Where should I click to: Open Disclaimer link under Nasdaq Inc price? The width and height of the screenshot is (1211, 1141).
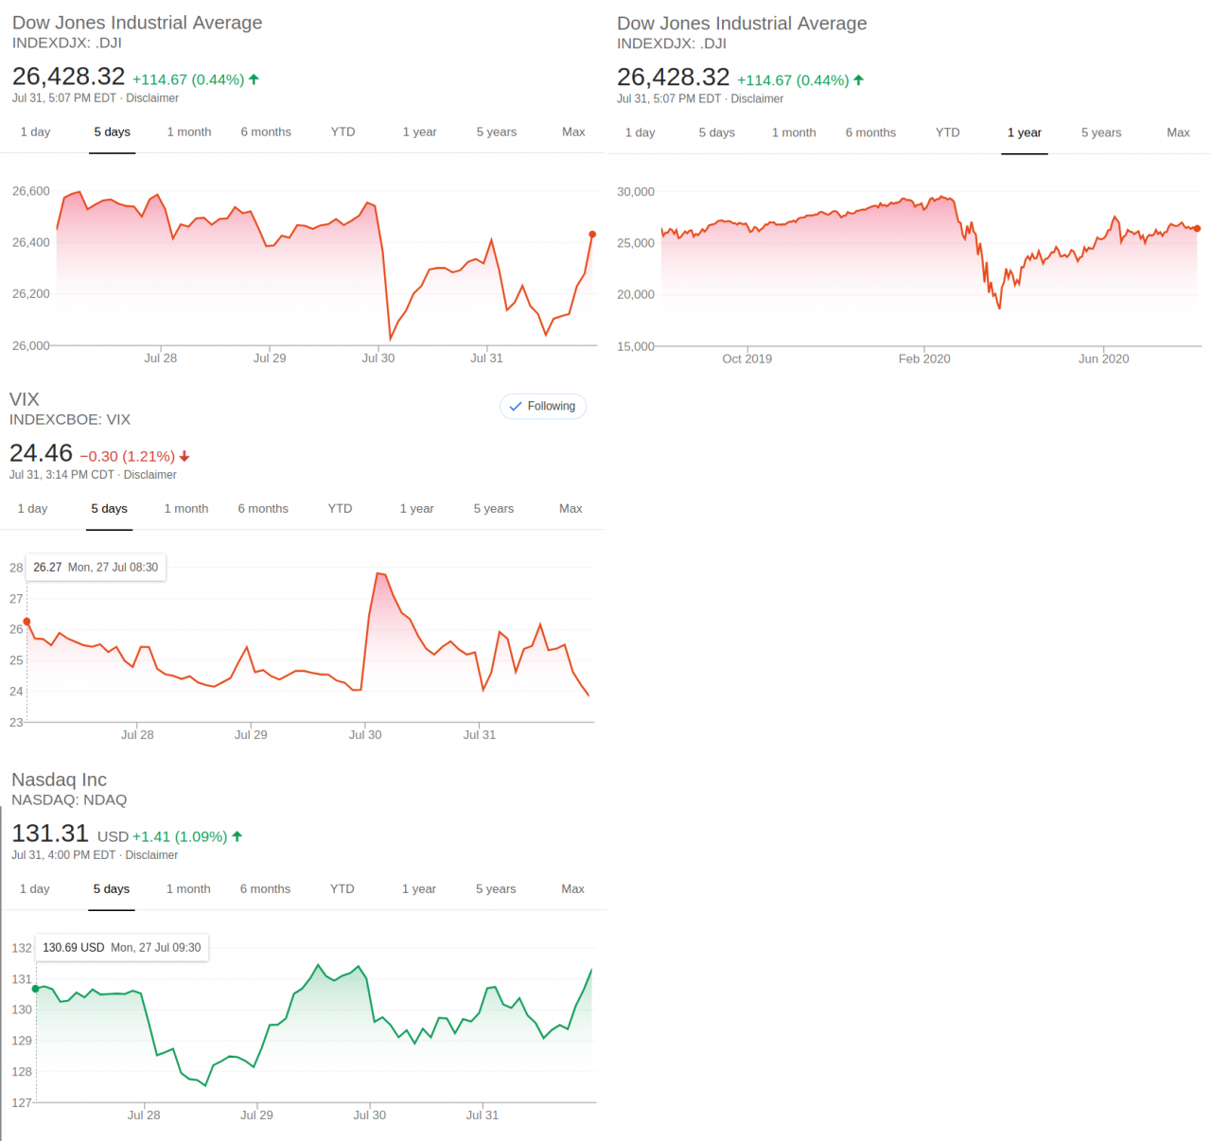151,855
